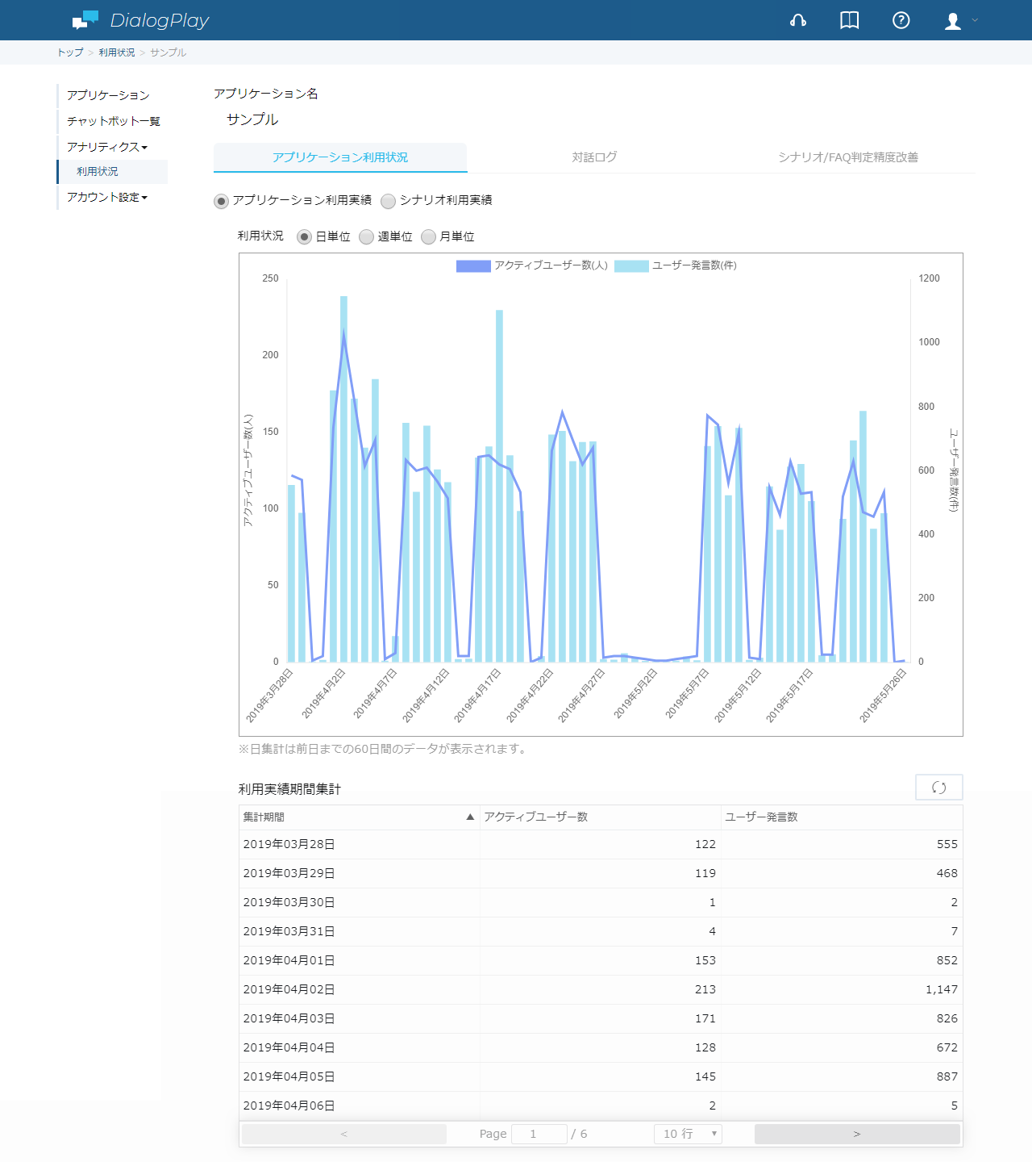This screenshot has height=1162, width=1032.
Task: Click the 2019年04月02日 table row
Action: point(601,989)
